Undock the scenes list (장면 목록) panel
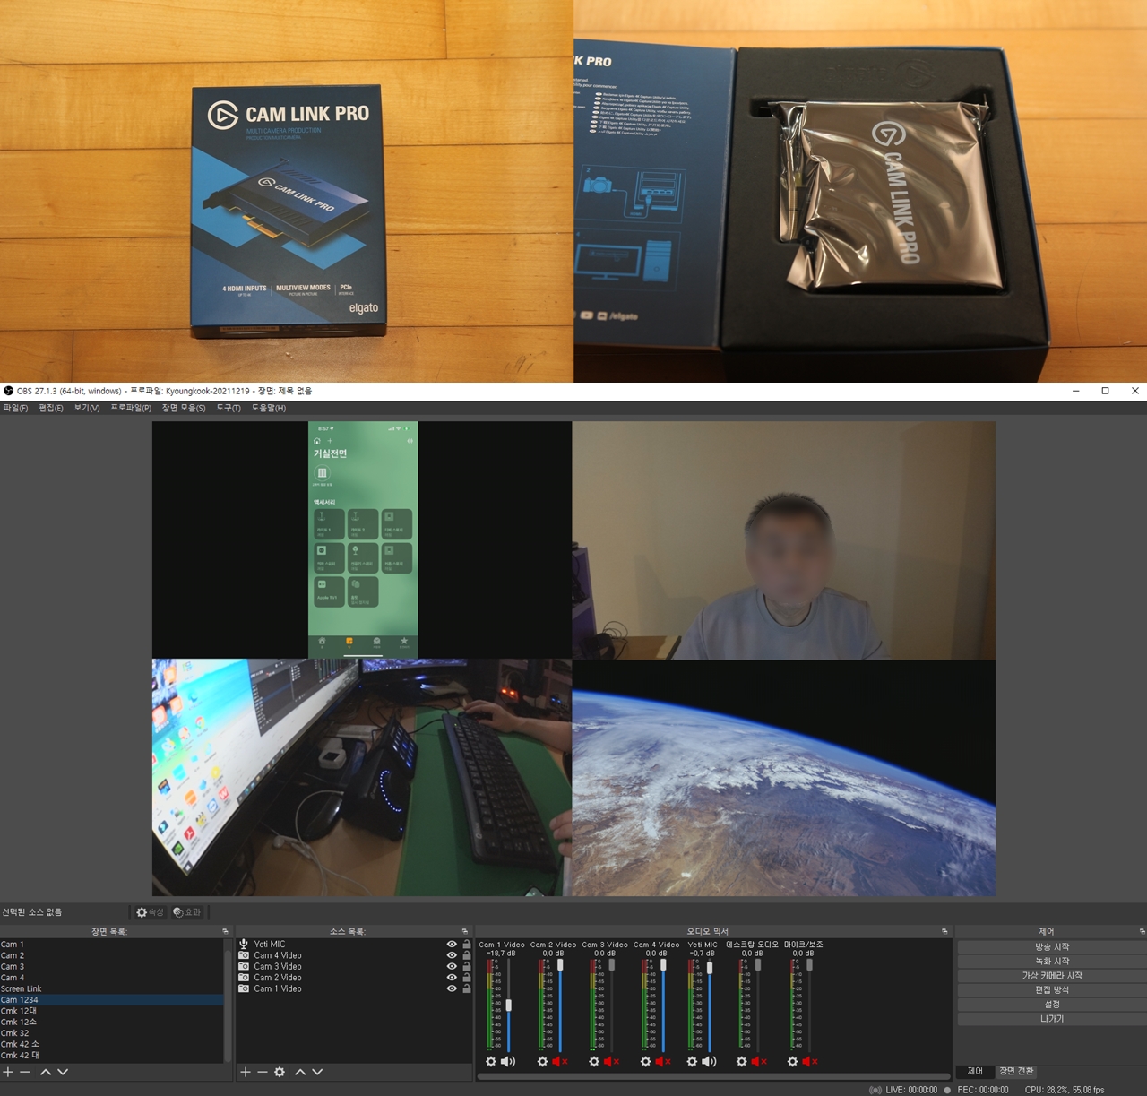Viewport: 1147px width, 1096px height. [226, 932]
